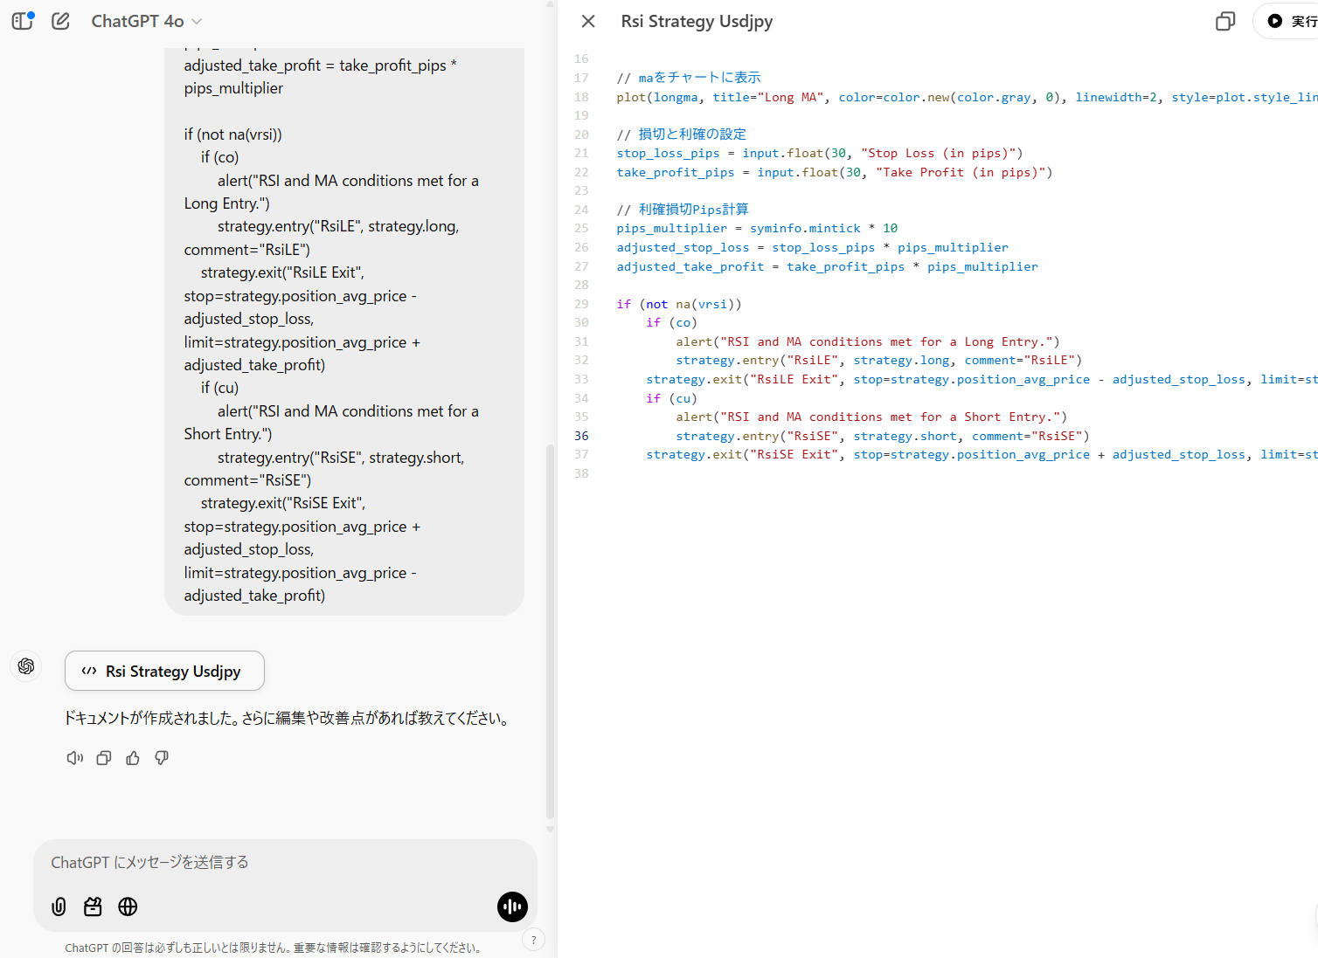Click the Short Entry alert code line
Screen dimensions: 1318x958
(x=871, y=417)
